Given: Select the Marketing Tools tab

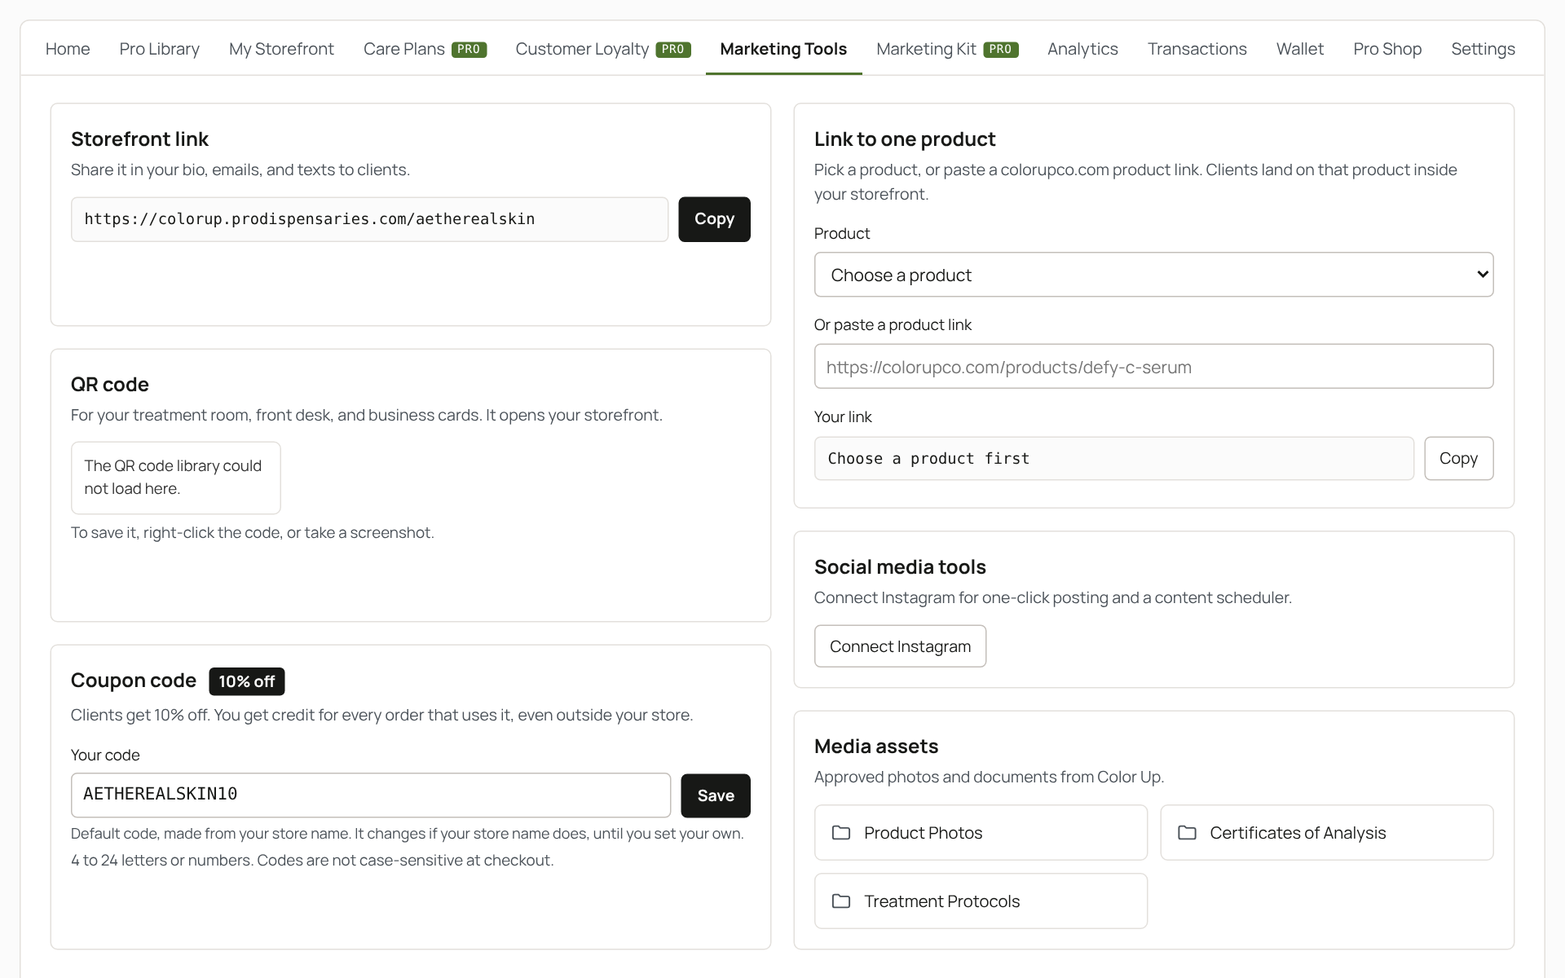Looking at the screenshot, I should (x=783, y=49).
